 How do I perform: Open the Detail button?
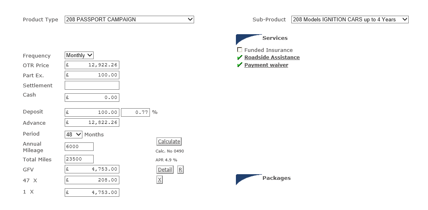tap(165, 170)
